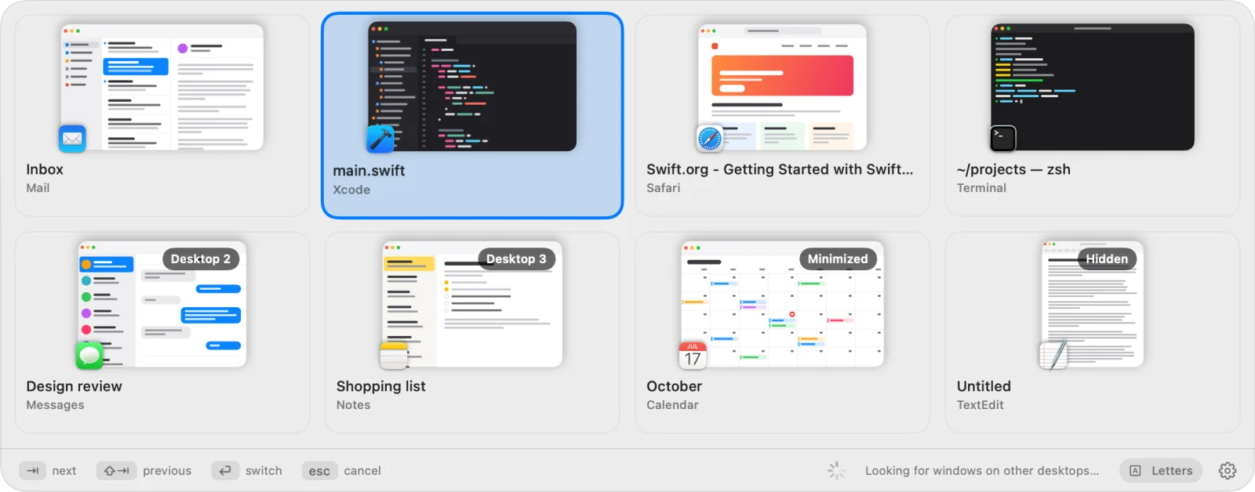Click the 'Xcode' app name label
This screenshot has height=492, width=1255.
[x=351, y=190]
